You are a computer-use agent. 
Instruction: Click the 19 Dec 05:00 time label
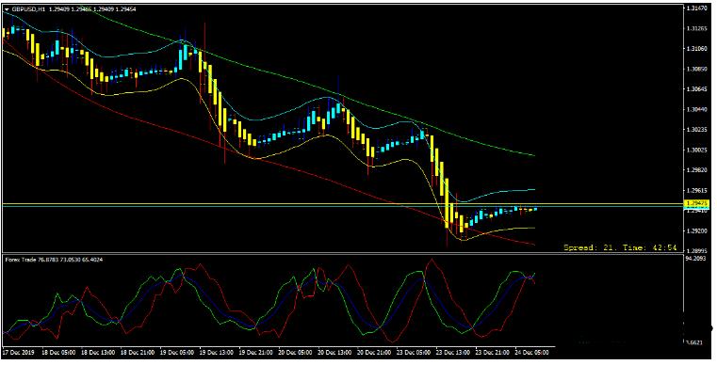pyautogui.click(x=176, y=353)
